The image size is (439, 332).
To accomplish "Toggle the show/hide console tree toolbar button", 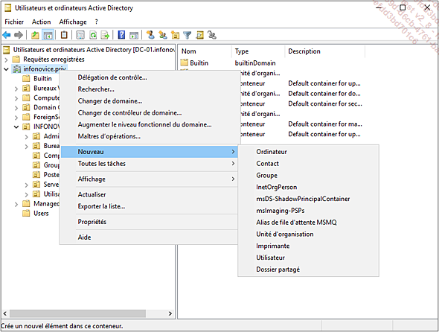I will [x=48, y=35].
